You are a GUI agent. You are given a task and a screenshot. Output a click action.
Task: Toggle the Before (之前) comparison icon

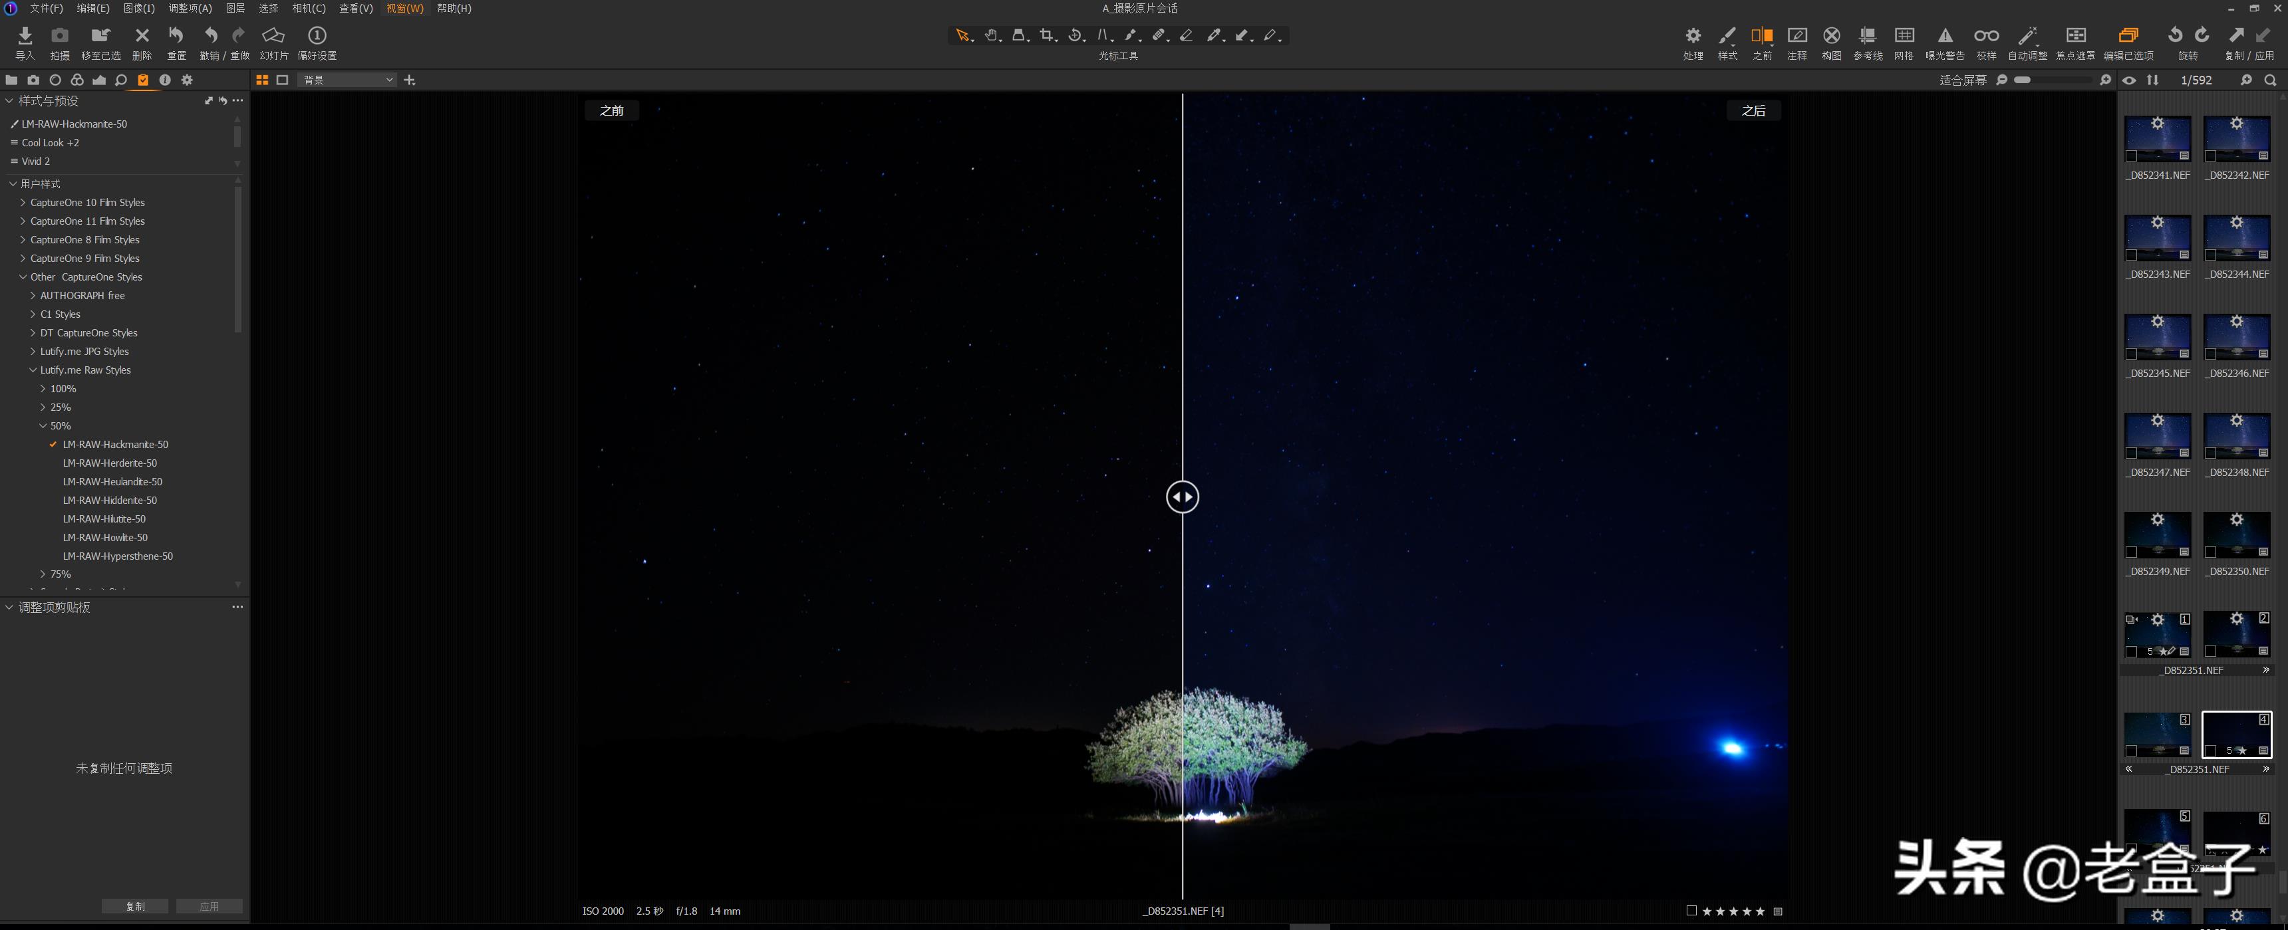1761,35
